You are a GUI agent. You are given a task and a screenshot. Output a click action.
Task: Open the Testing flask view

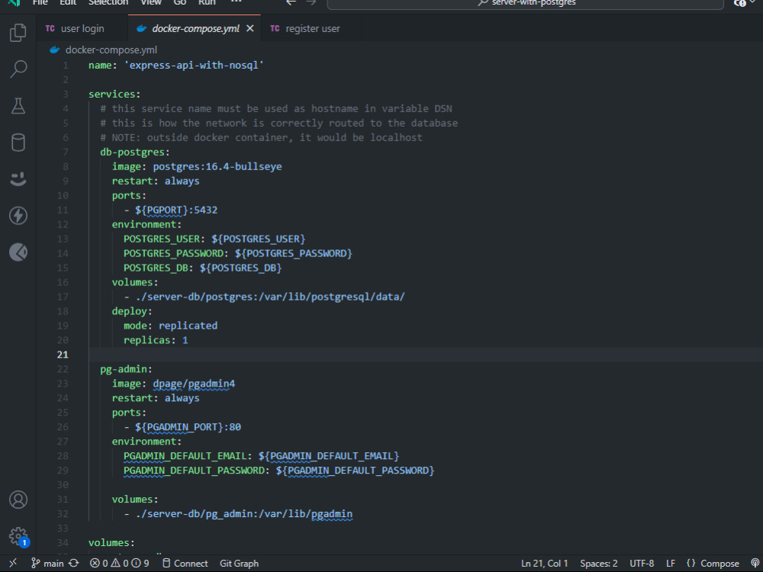18,105
